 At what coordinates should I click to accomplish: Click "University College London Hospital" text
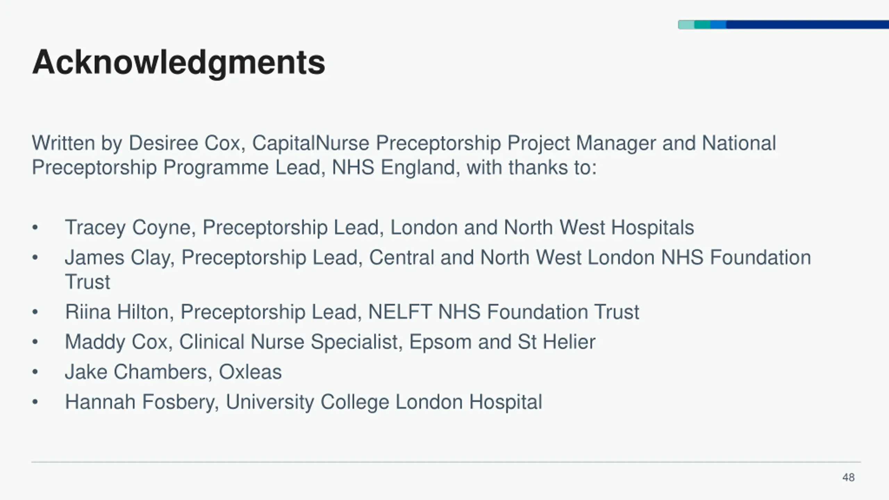384,402
